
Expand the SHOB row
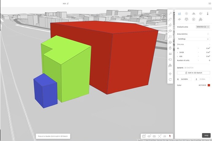(x=178, y=52)
